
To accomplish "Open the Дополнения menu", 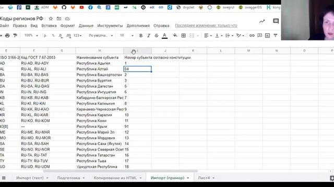I will (x=138, y=25).
